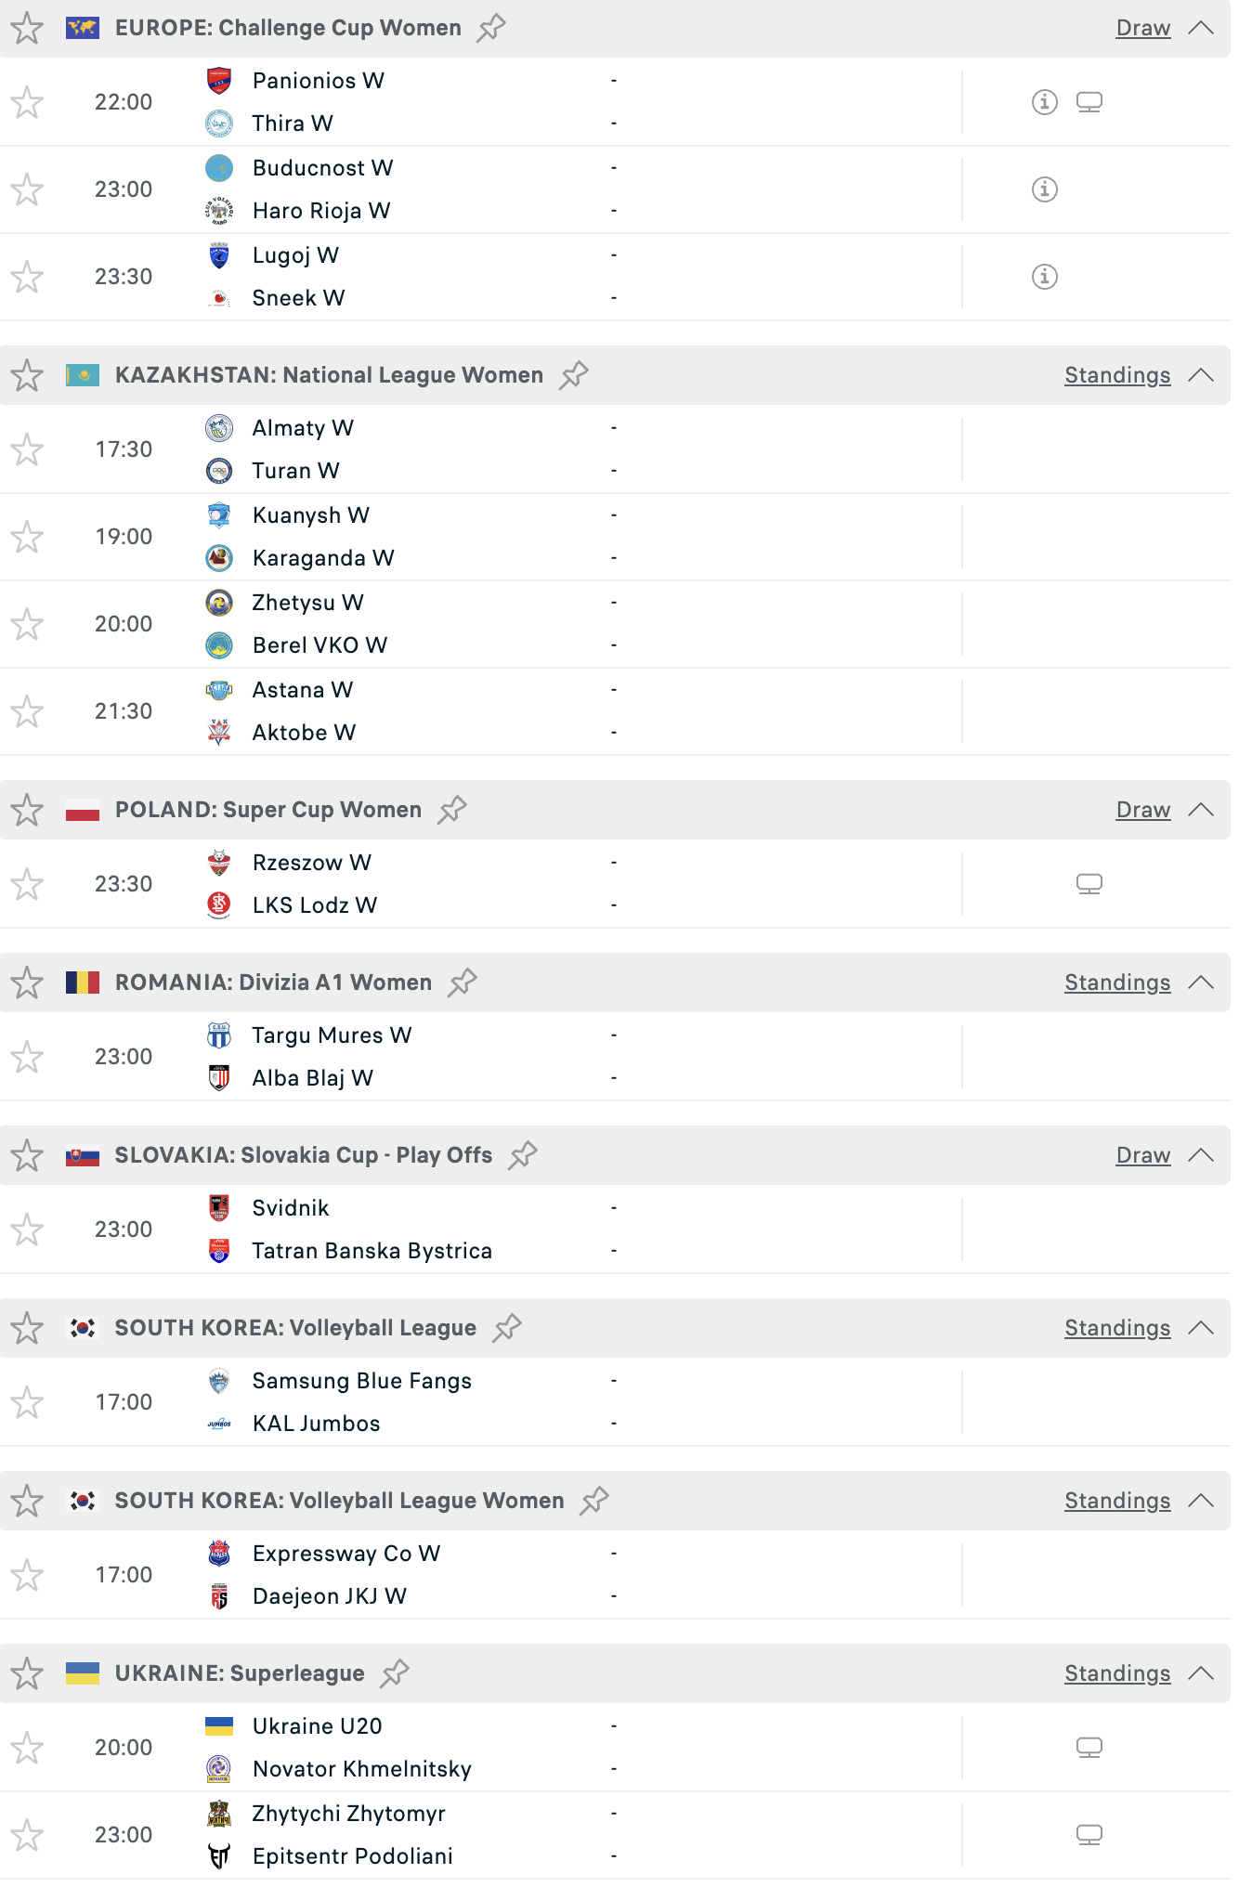Screen dimensions: 1252x1900
Task: Pin the UKRAINE Superleague competition
Action: (x=395, y=1673)
